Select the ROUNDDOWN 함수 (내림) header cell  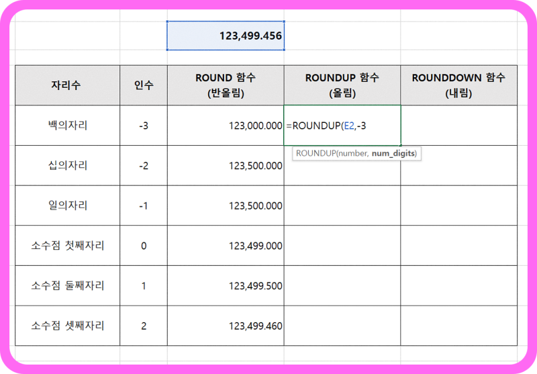pyautogui.click(x=458, y=85)
